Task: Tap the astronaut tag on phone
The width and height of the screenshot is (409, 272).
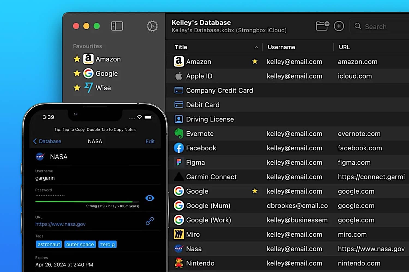Action: pyautogui.click(x=49, y=244)
